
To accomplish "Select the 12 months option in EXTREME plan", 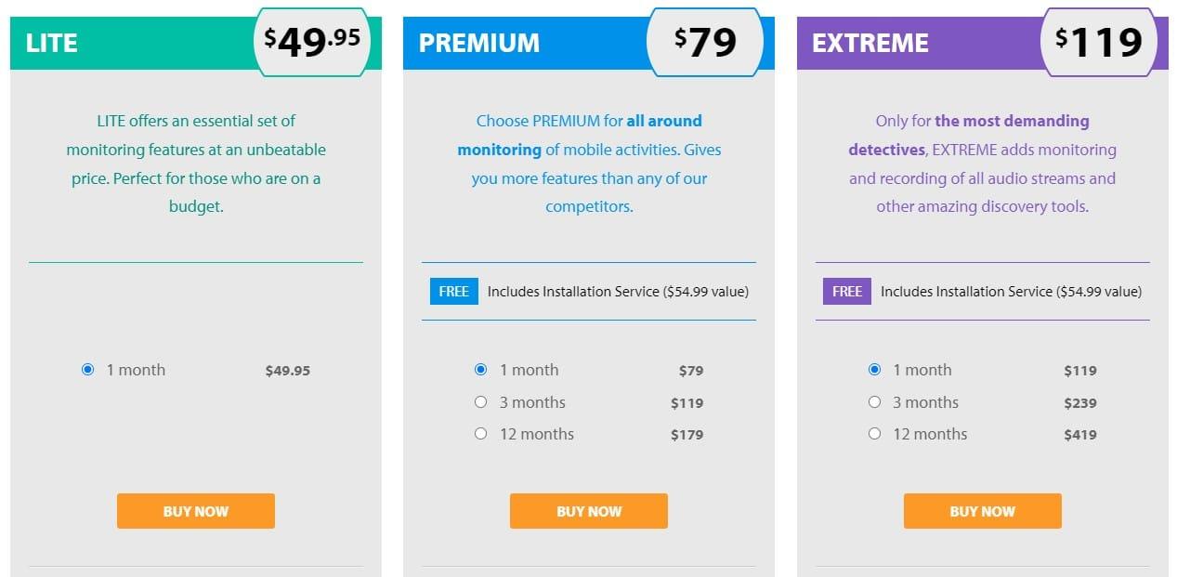I will [874, 433].
